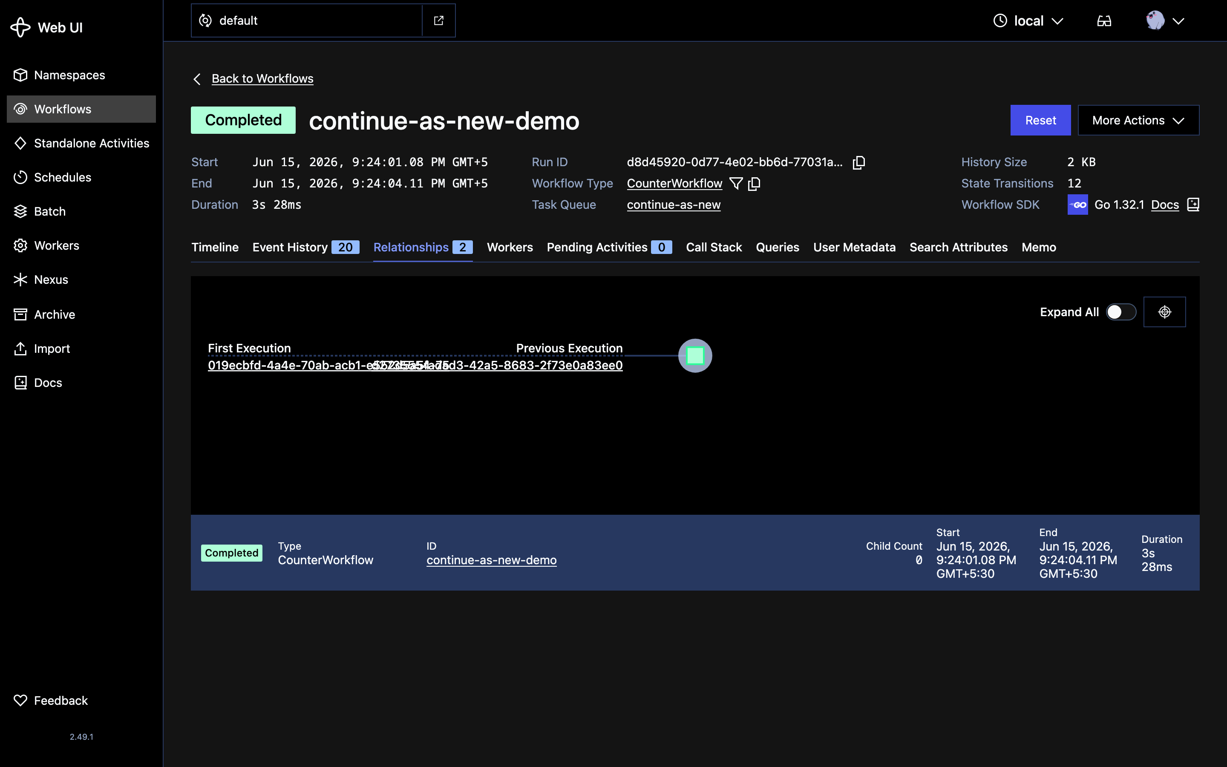The height and width of the screenshot is (767, 1227).
Task: Open the local timezone dropdown
Action: (1028, 21)
